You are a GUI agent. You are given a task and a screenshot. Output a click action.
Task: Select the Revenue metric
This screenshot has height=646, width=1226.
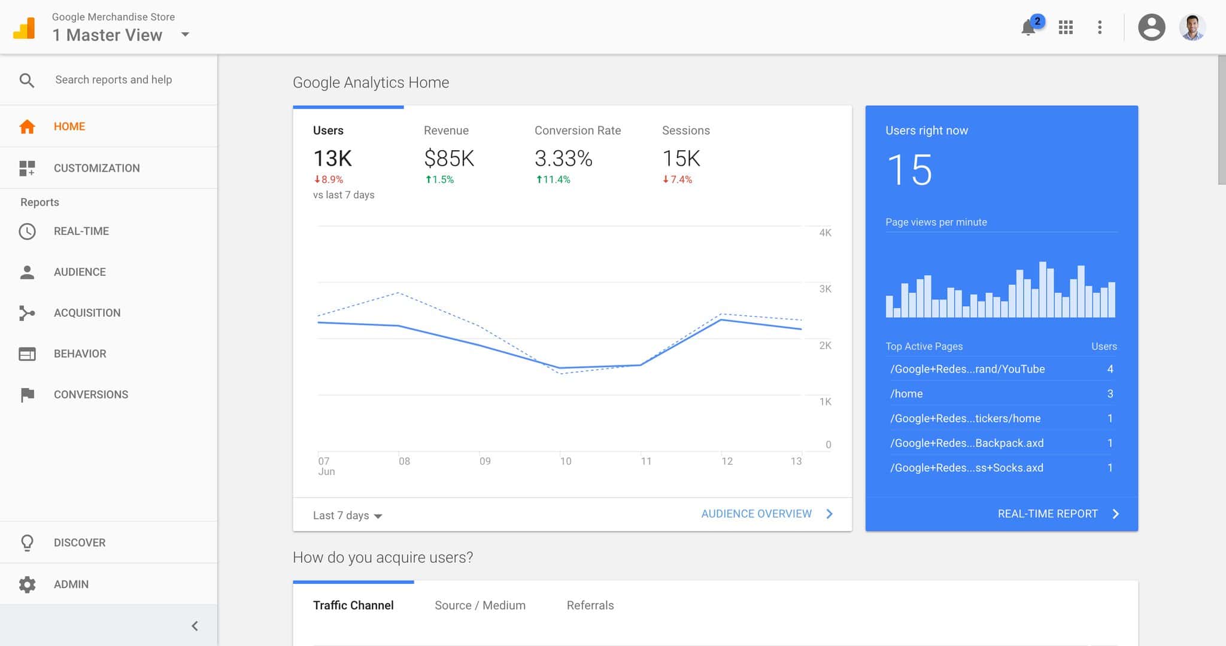click(448, 154)
